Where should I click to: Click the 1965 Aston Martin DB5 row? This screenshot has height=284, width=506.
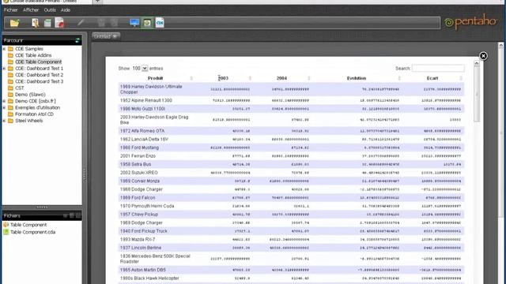tap(291, 270)
